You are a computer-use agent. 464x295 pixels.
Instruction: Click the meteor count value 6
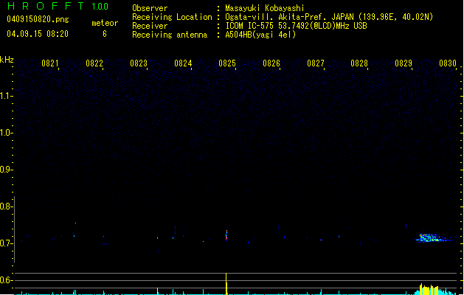105,34
